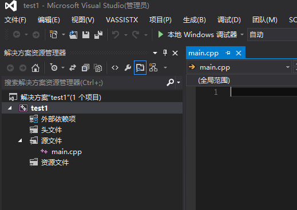This screenshot has width=297, height=210.
Task: Select the 头文件 folder
Action: click(x=52, y=130)
